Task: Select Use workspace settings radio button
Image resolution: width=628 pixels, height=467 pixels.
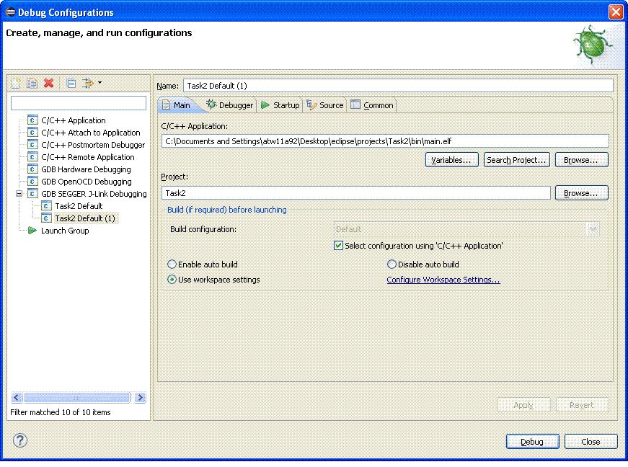Action: (172, 280)
